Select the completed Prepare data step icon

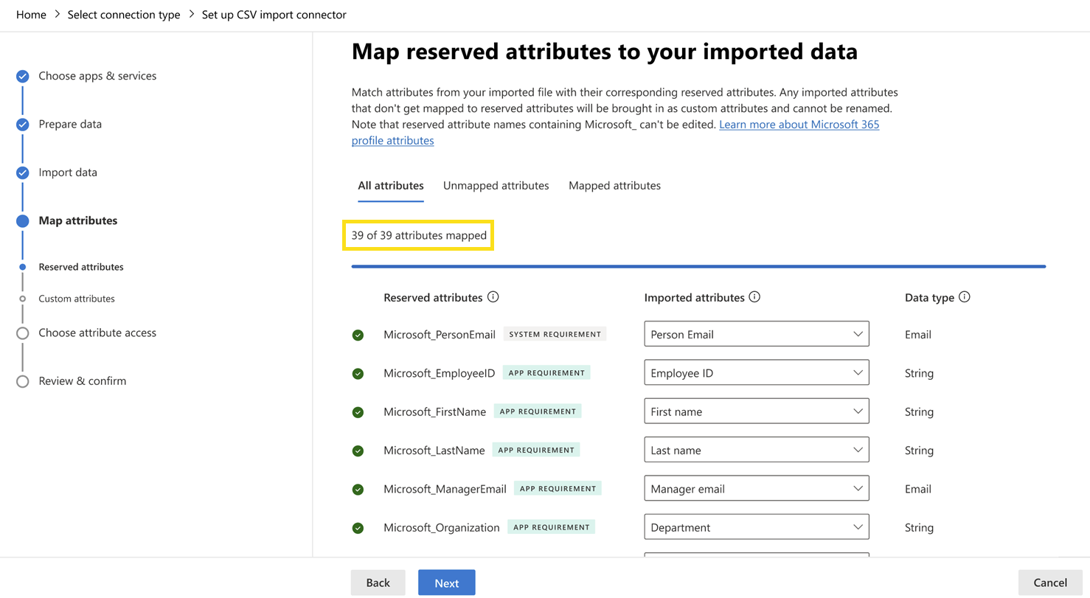point(22,124)
